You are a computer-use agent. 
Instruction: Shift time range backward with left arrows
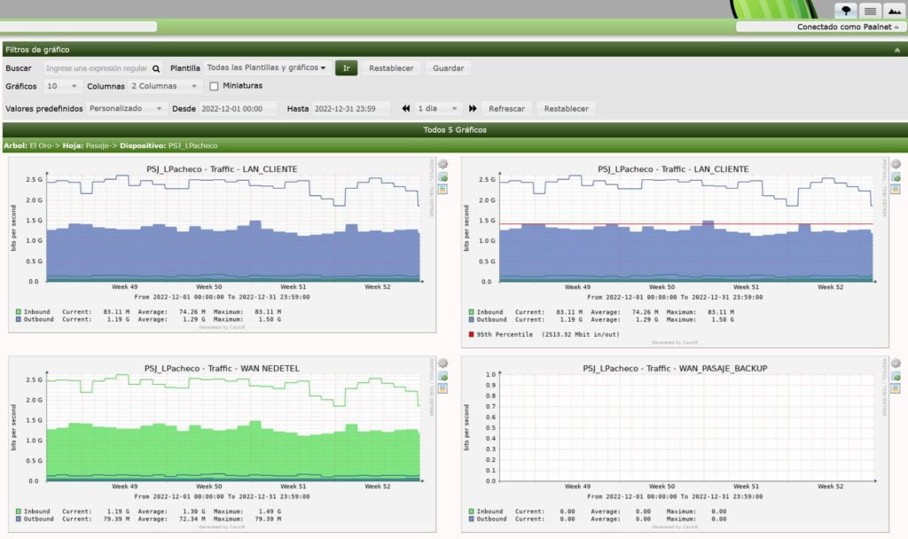point(406,109)
